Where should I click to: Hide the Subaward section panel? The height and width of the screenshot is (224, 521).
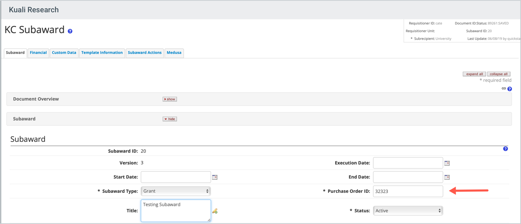pos(170,119)
